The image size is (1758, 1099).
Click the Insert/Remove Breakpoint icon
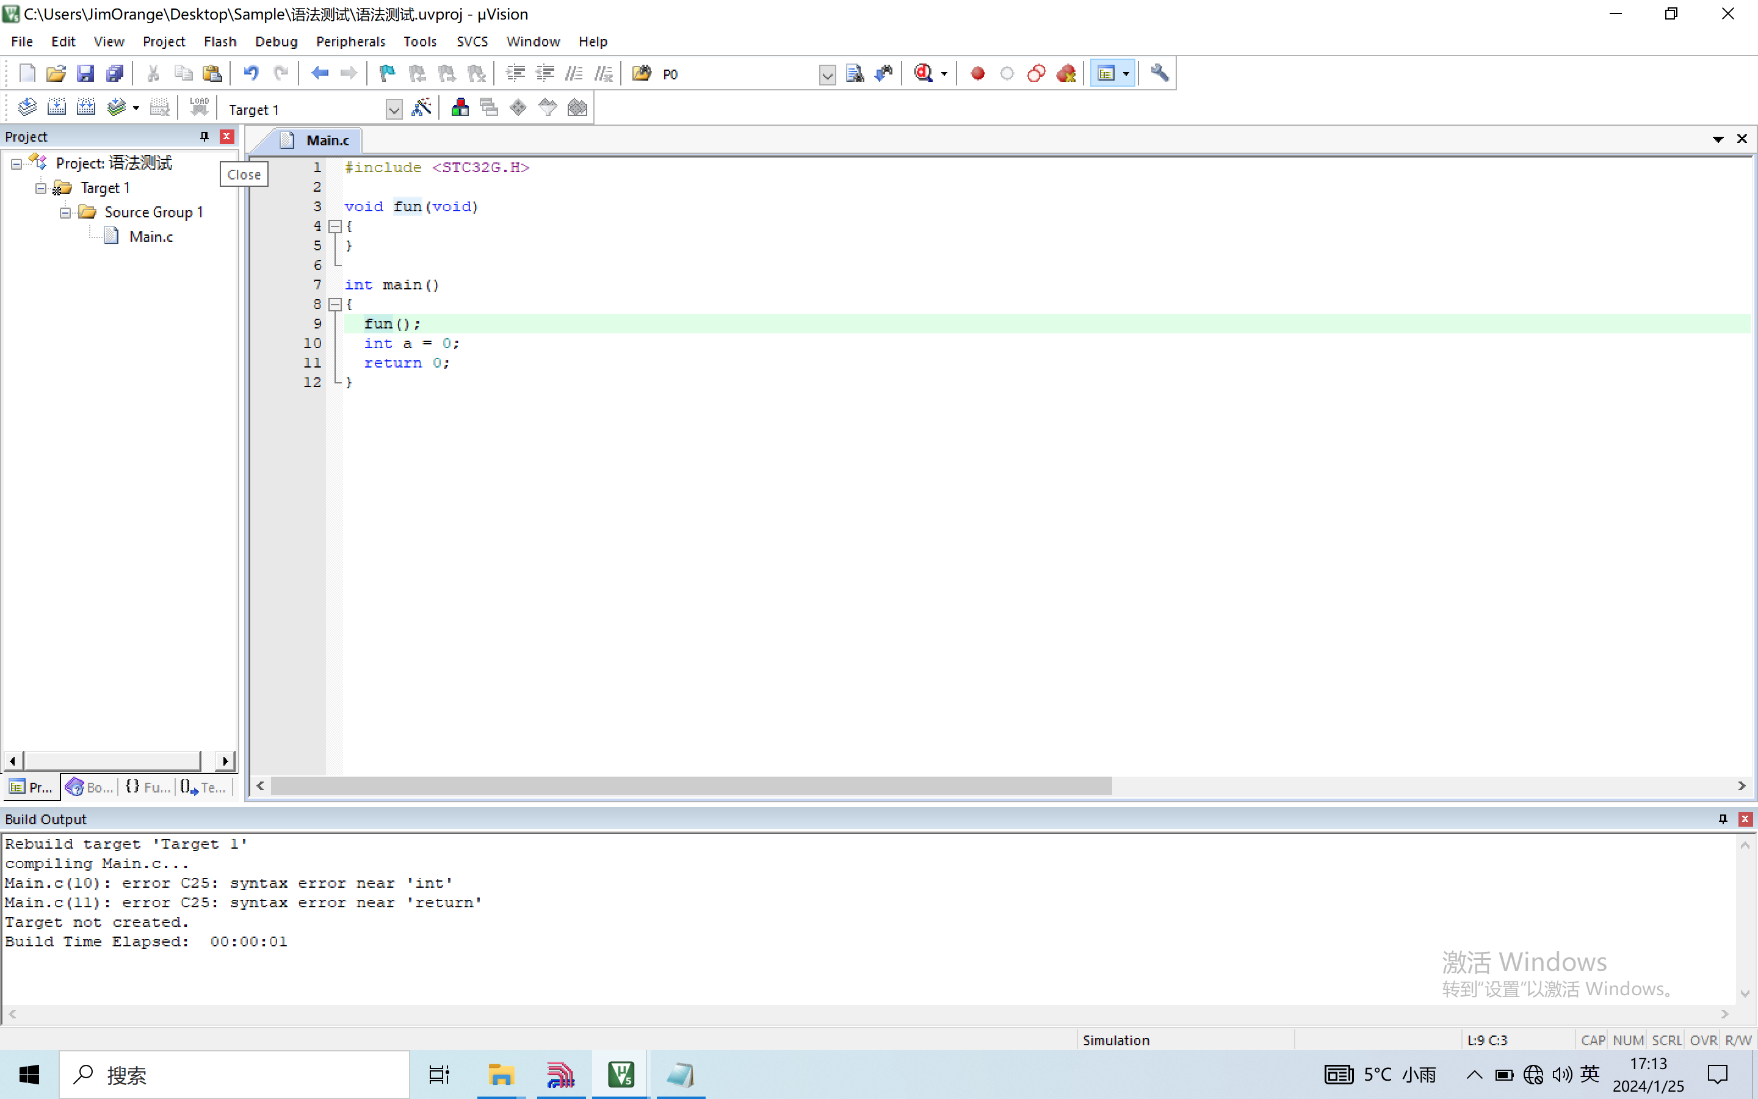coord(976,72)
